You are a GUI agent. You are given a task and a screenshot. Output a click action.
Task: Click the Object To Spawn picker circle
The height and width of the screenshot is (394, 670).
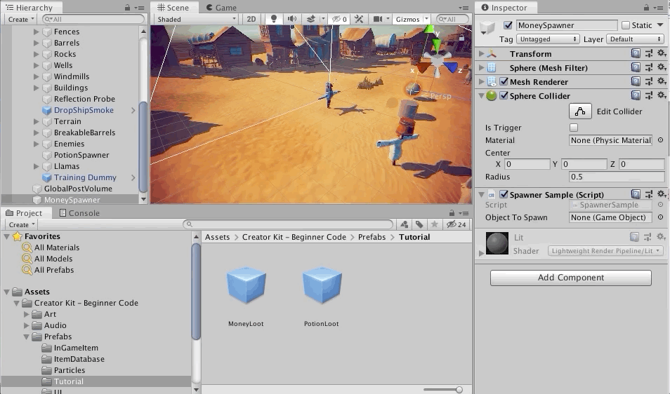[660, 217]
